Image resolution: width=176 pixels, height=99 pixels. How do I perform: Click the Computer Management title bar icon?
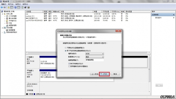(x=1, y=1)
